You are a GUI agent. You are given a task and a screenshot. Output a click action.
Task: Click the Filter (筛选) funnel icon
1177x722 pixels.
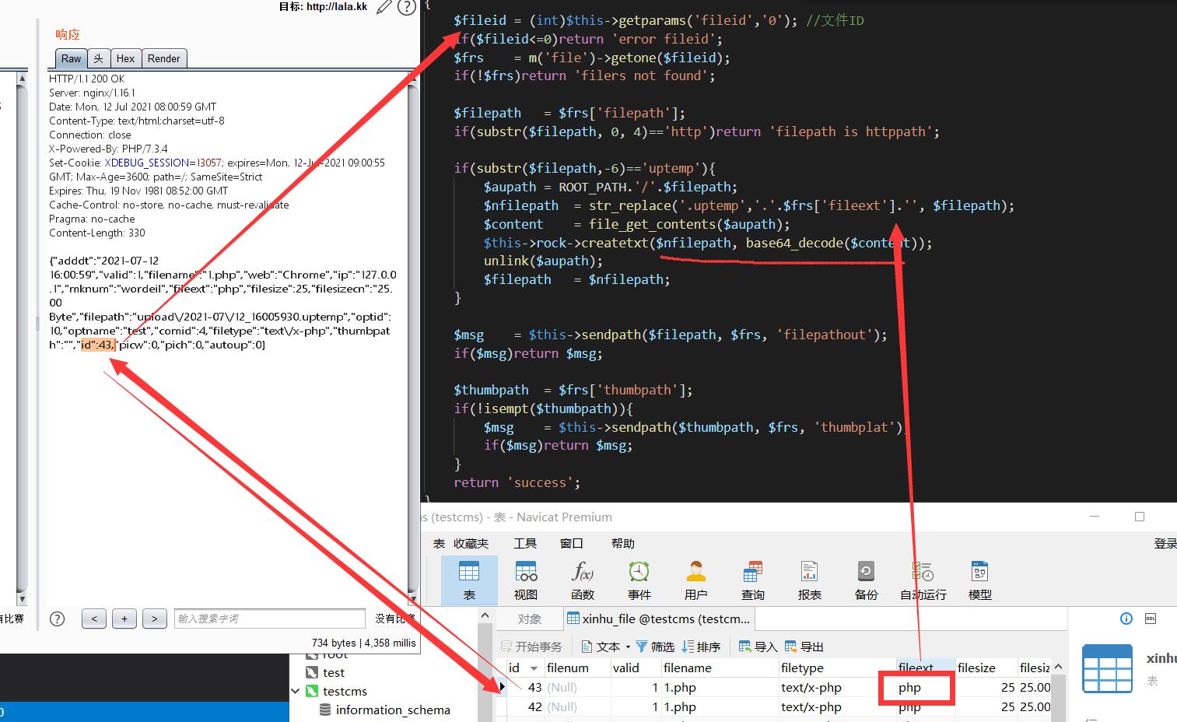coord(642,647)
